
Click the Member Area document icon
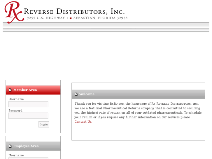[10, 90]
